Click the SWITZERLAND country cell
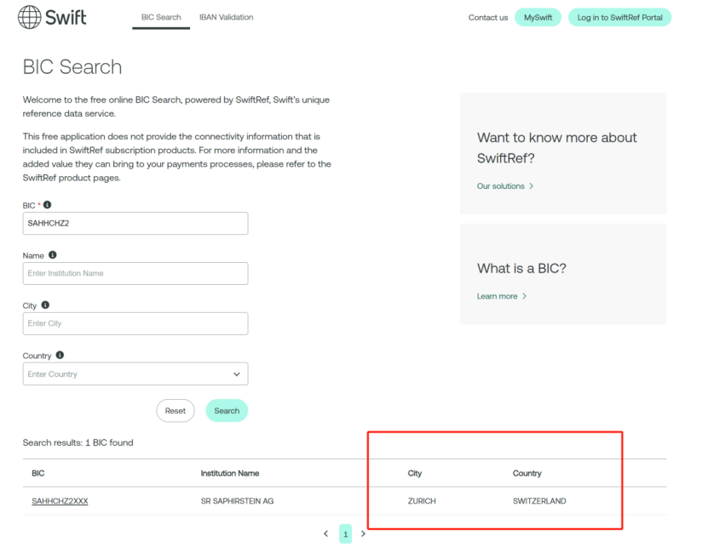Viewport: 708px width, 547px height. pos(539,501)
